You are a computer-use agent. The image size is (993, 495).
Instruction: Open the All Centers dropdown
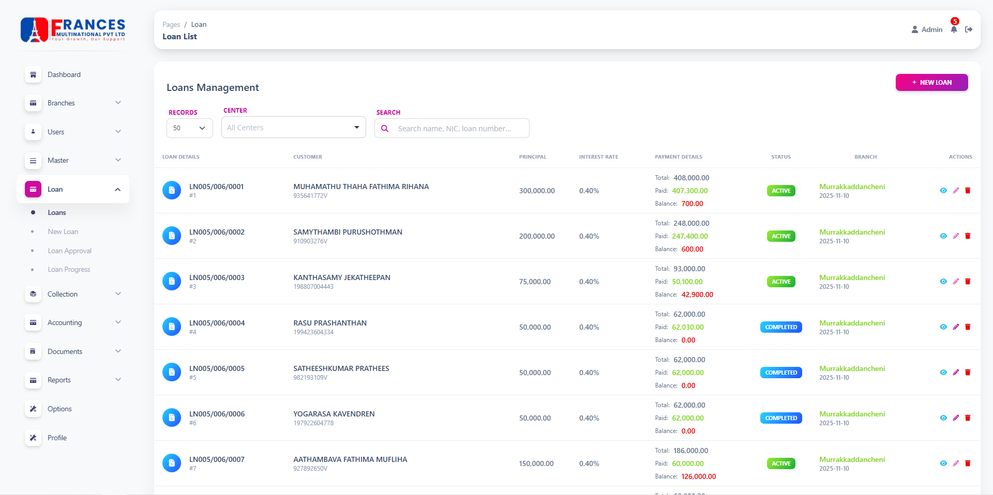coord(293,128)
